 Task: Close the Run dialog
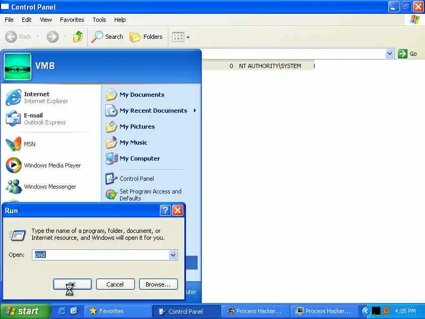coord(178,210)
